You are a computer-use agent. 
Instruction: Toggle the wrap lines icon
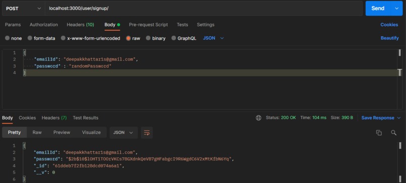(147, 133)
